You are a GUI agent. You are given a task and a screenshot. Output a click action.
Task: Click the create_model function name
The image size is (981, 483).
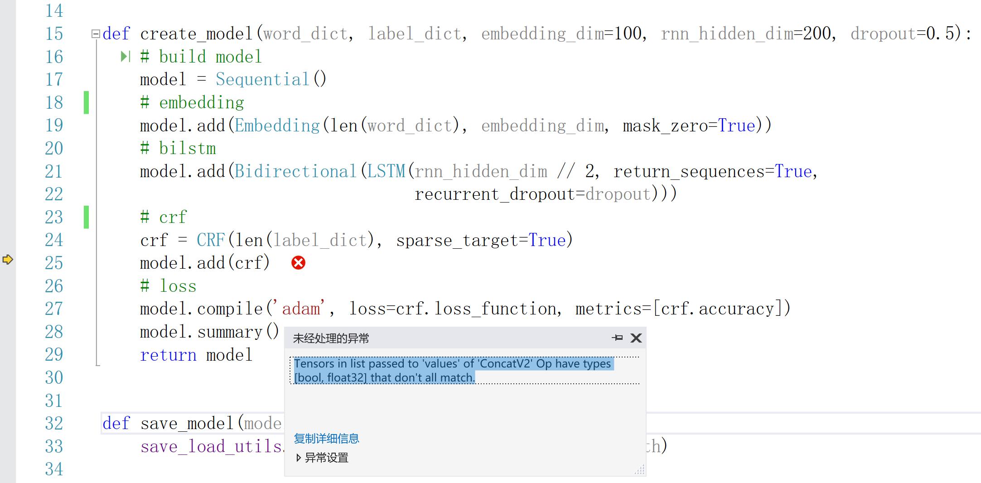(197, 34)
